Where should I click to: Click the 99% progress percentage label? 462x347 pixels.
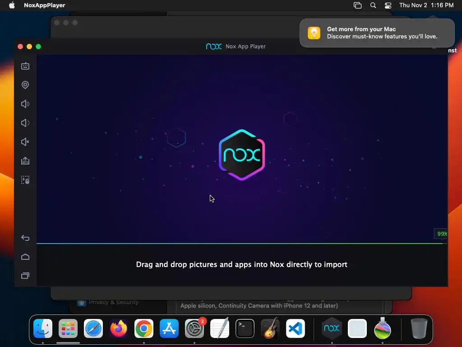pos(442,234)
